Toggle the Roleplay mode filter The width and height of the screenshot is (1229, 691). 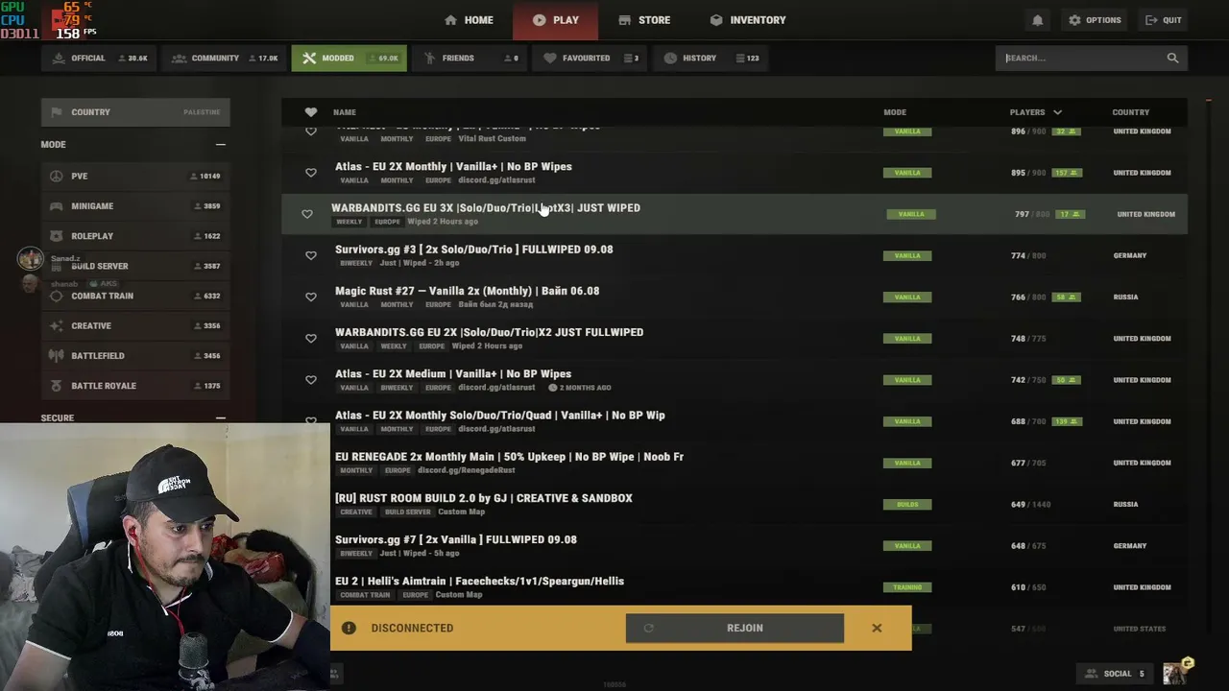(x=135, y=236)
